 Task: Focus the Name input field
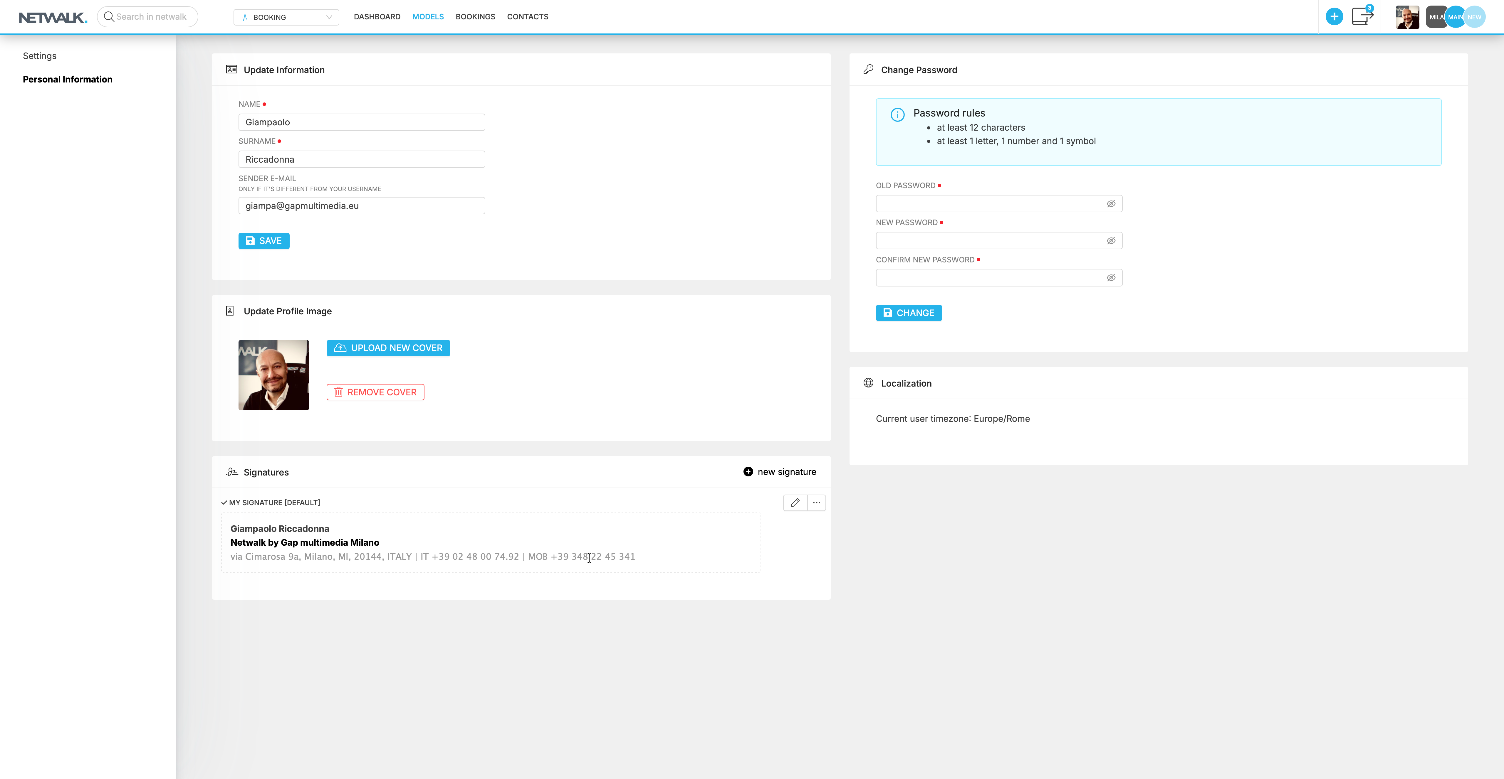point(361,122)
